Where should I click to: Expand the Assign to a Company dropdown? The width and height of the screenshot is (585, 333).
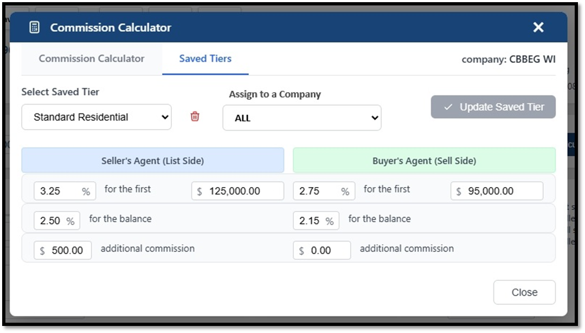(x=301, y=118)
